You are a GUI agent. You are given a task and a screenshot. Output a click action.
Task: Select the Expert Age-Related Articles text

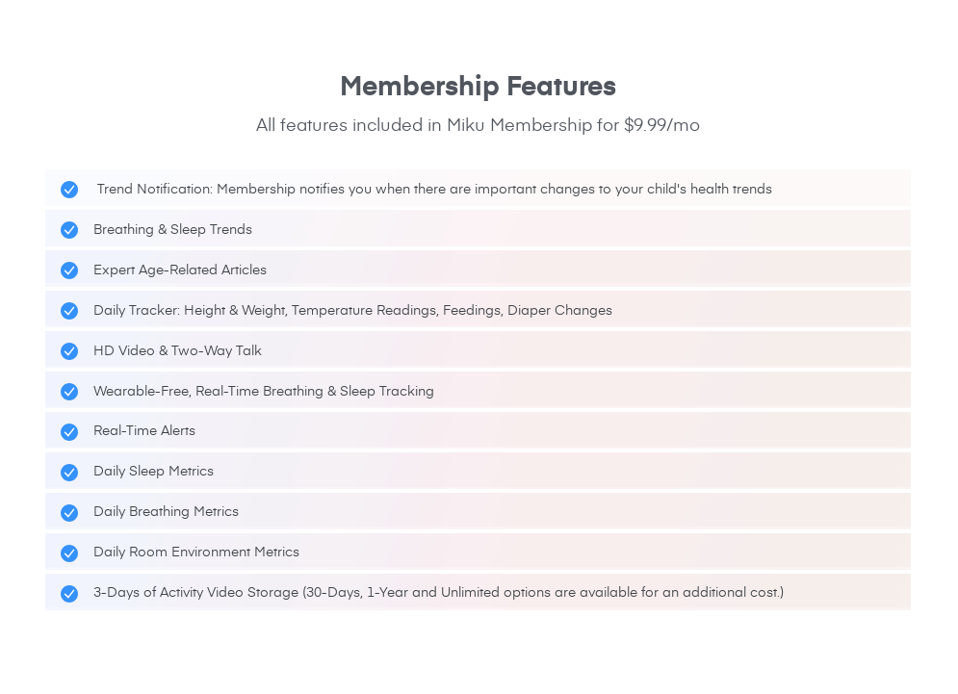coord(180,270)
